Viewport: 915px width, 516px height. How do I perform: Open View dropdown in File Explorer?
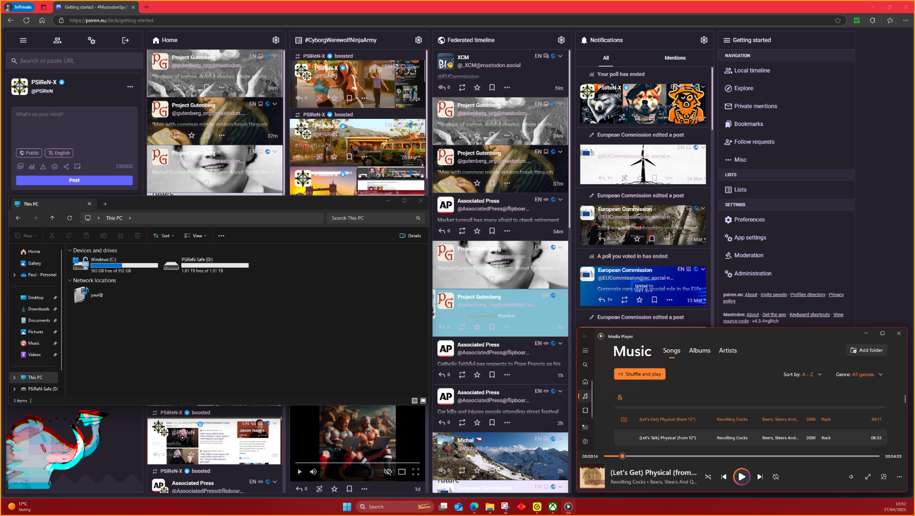196,236
